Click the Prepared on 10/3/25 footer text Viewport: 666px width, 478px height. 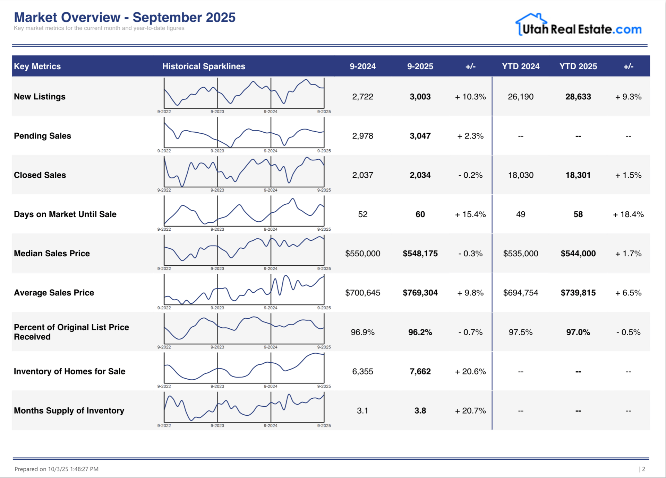click(x=57, y=469)
